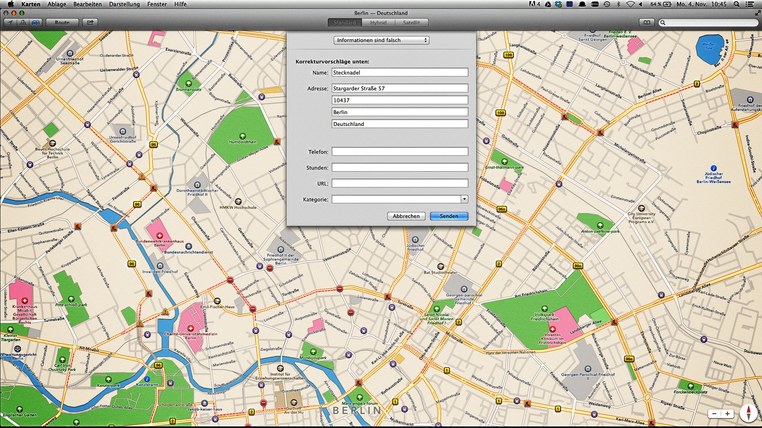Click the Beuth Hochschule für Technik icon

click(52, 143)
